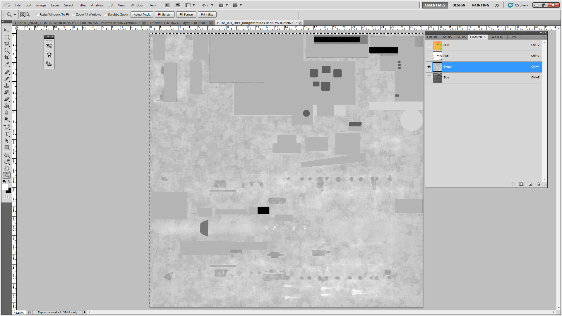Select the Pen tool
Viewport: 562px width, 316px height.
tap(7, 127)
